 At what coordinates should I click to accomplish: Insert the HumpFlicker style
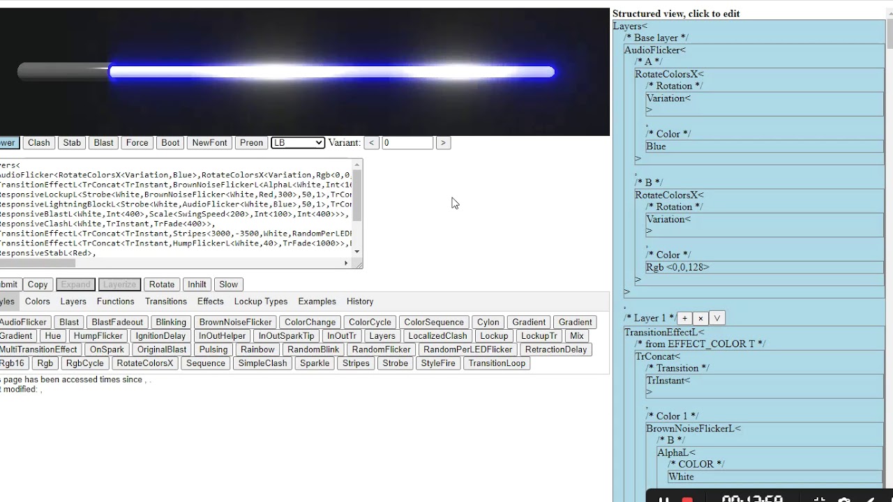(x=98, y=336)
